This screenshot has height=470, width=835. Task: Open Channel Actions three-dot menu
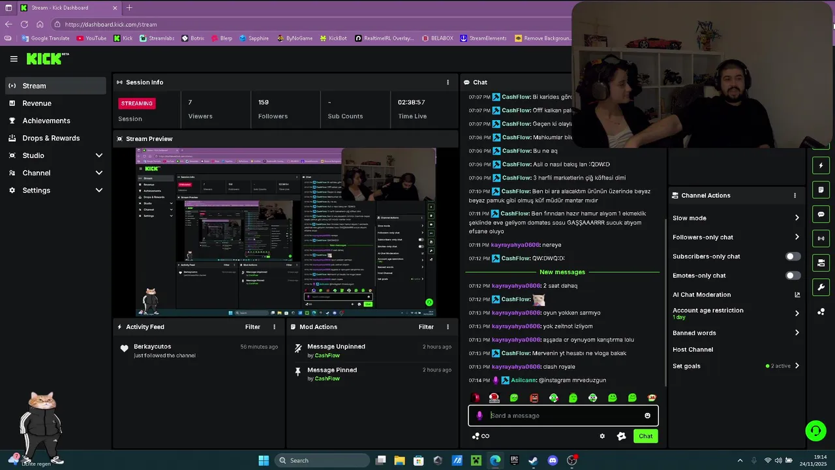[x=795, y=195]
